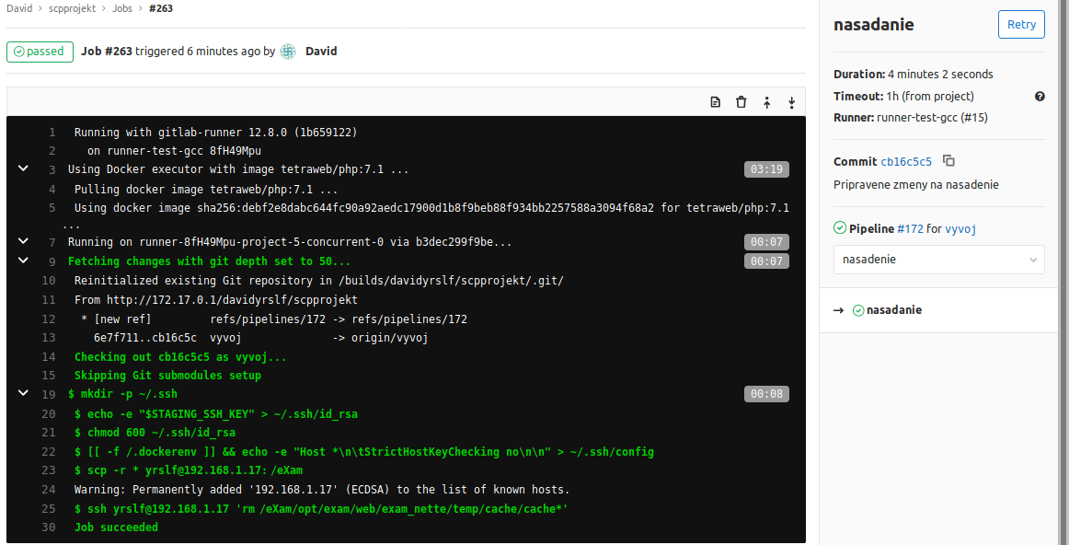Click log line number 30
This screenshot has width=1069, height=545.
tap(49, 528)
